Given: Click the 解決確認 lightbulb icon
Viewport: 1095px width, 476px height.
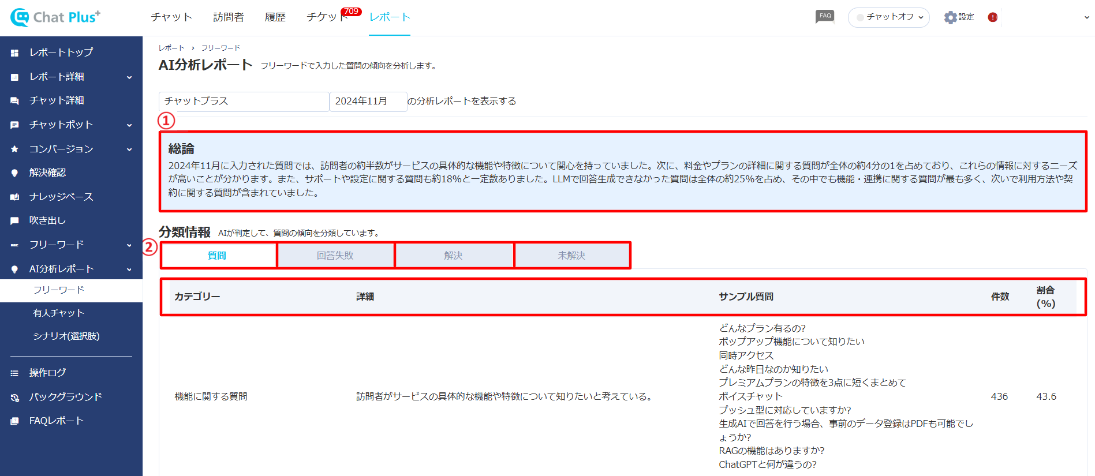Looking at the screenshot, I should pyautogui.click(x=14, y=173).
